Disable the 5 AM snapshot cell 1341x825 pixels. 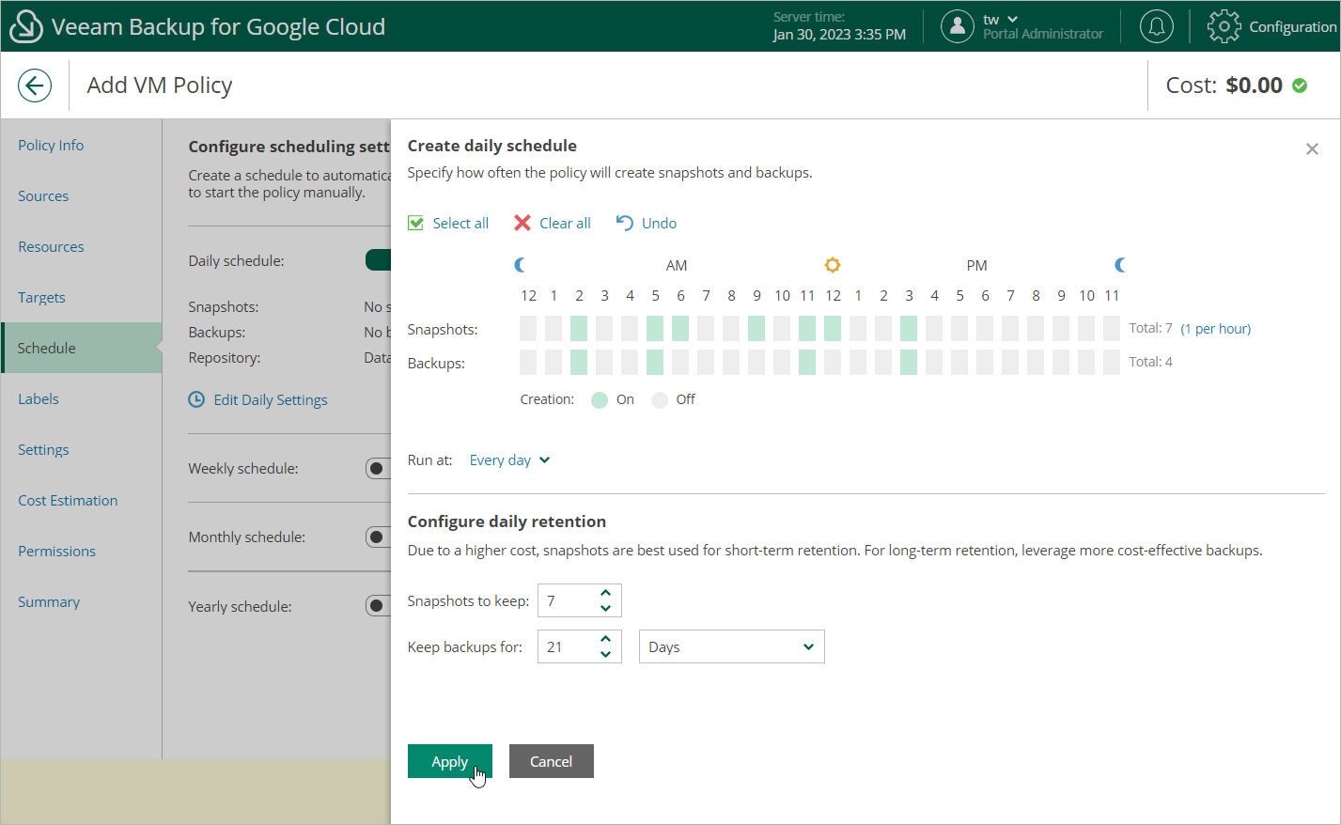(655, 328)
